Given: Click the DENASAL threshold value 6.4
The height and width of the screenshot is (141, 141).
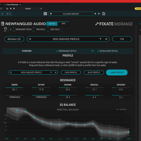Looking at the screenshot, I should pyautogui.click(x=94, y=97).
